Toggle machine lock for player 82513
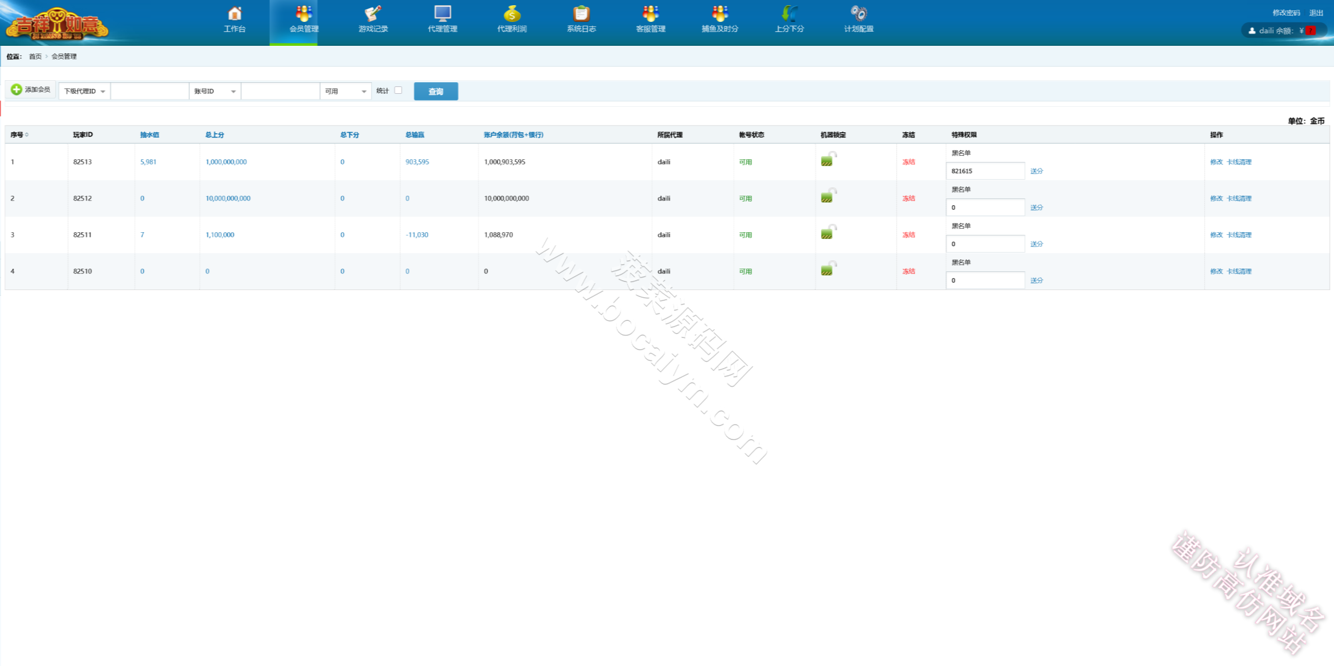 (828, 159)
